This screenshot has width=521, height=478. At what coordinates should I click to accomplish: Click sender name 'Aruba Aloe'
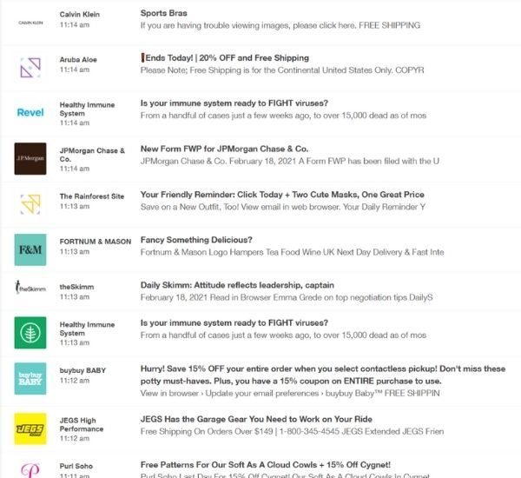[78, 60]
